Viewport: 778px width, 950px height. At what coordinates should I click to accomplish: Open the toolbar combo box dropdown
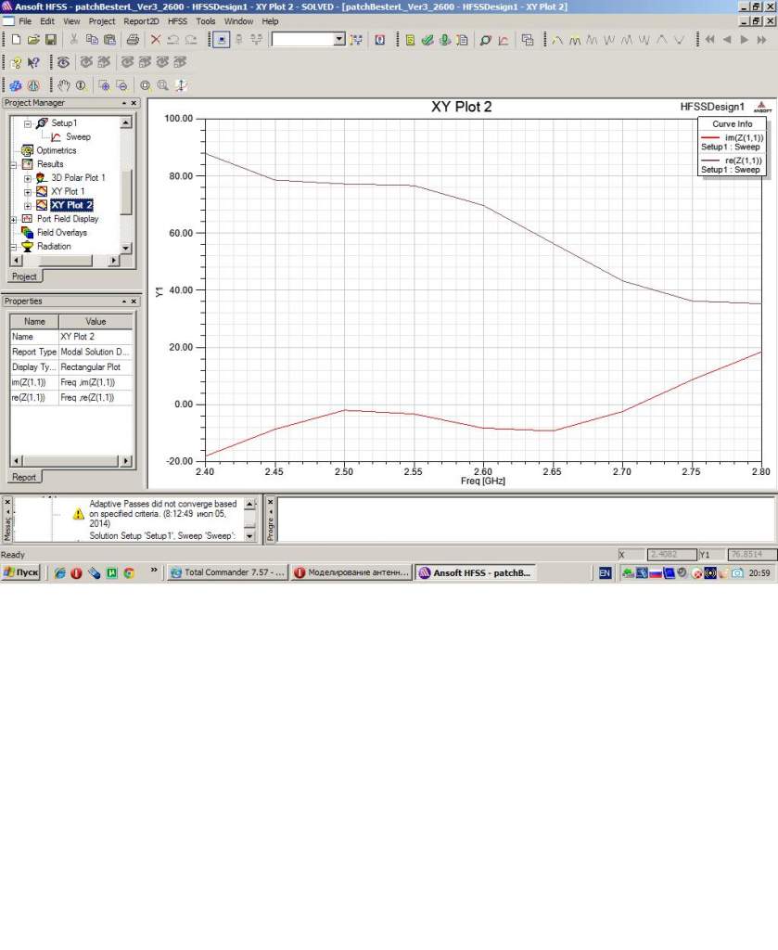[338, 40]
